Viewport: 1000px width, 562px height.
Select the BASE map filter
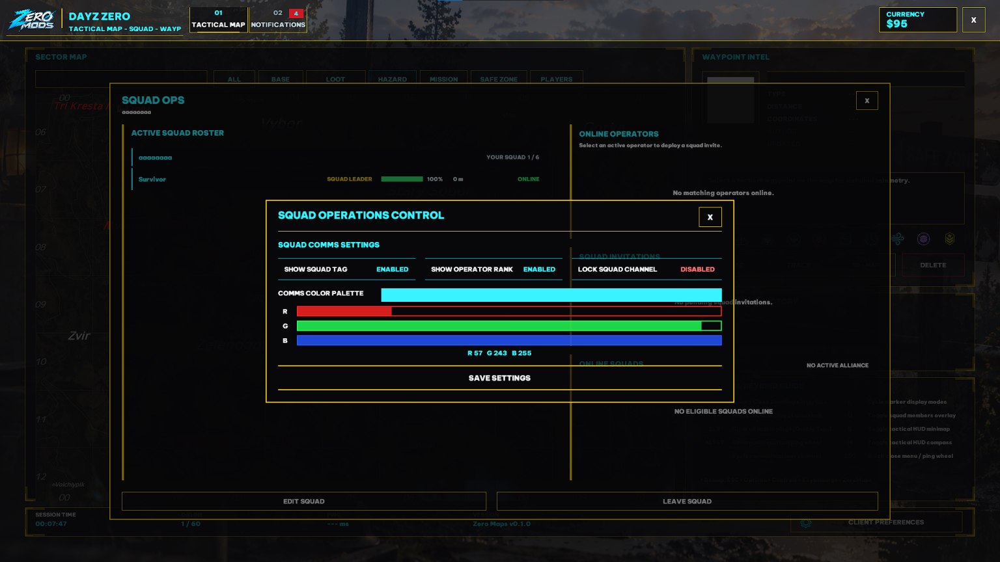(x=281, y=79)
